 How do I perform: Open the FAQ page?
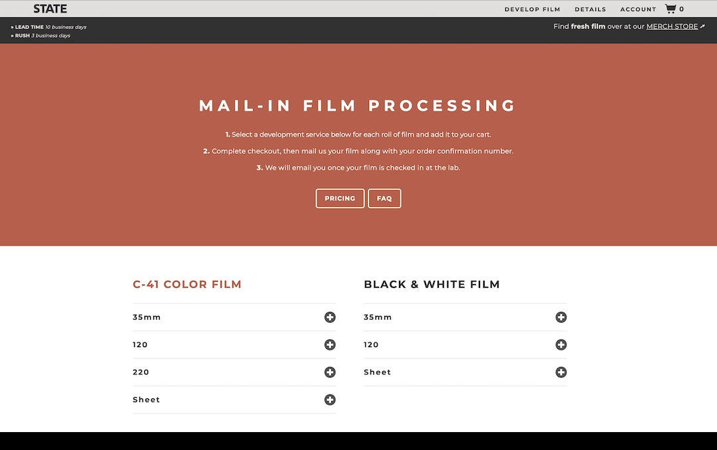click(x=384, y=198)
